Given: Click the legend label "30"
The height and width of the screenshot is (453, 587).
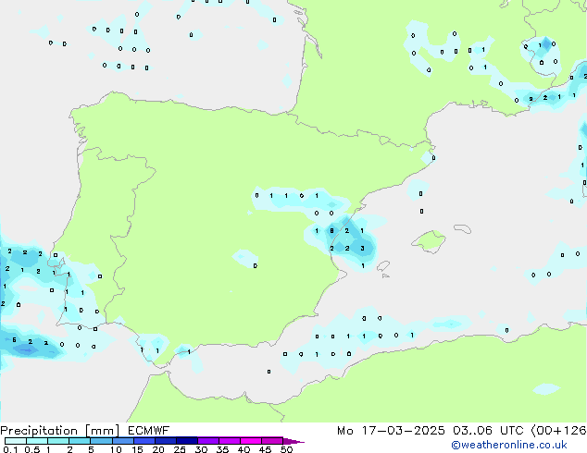Looking at the screenshot, I should coord(201,449).
